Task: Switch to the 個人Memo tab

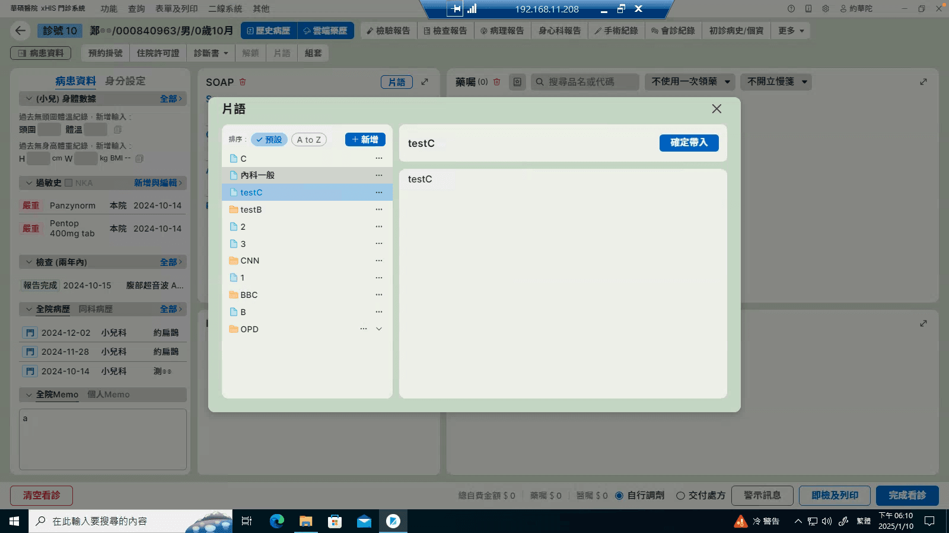Action: pos(109,394)
